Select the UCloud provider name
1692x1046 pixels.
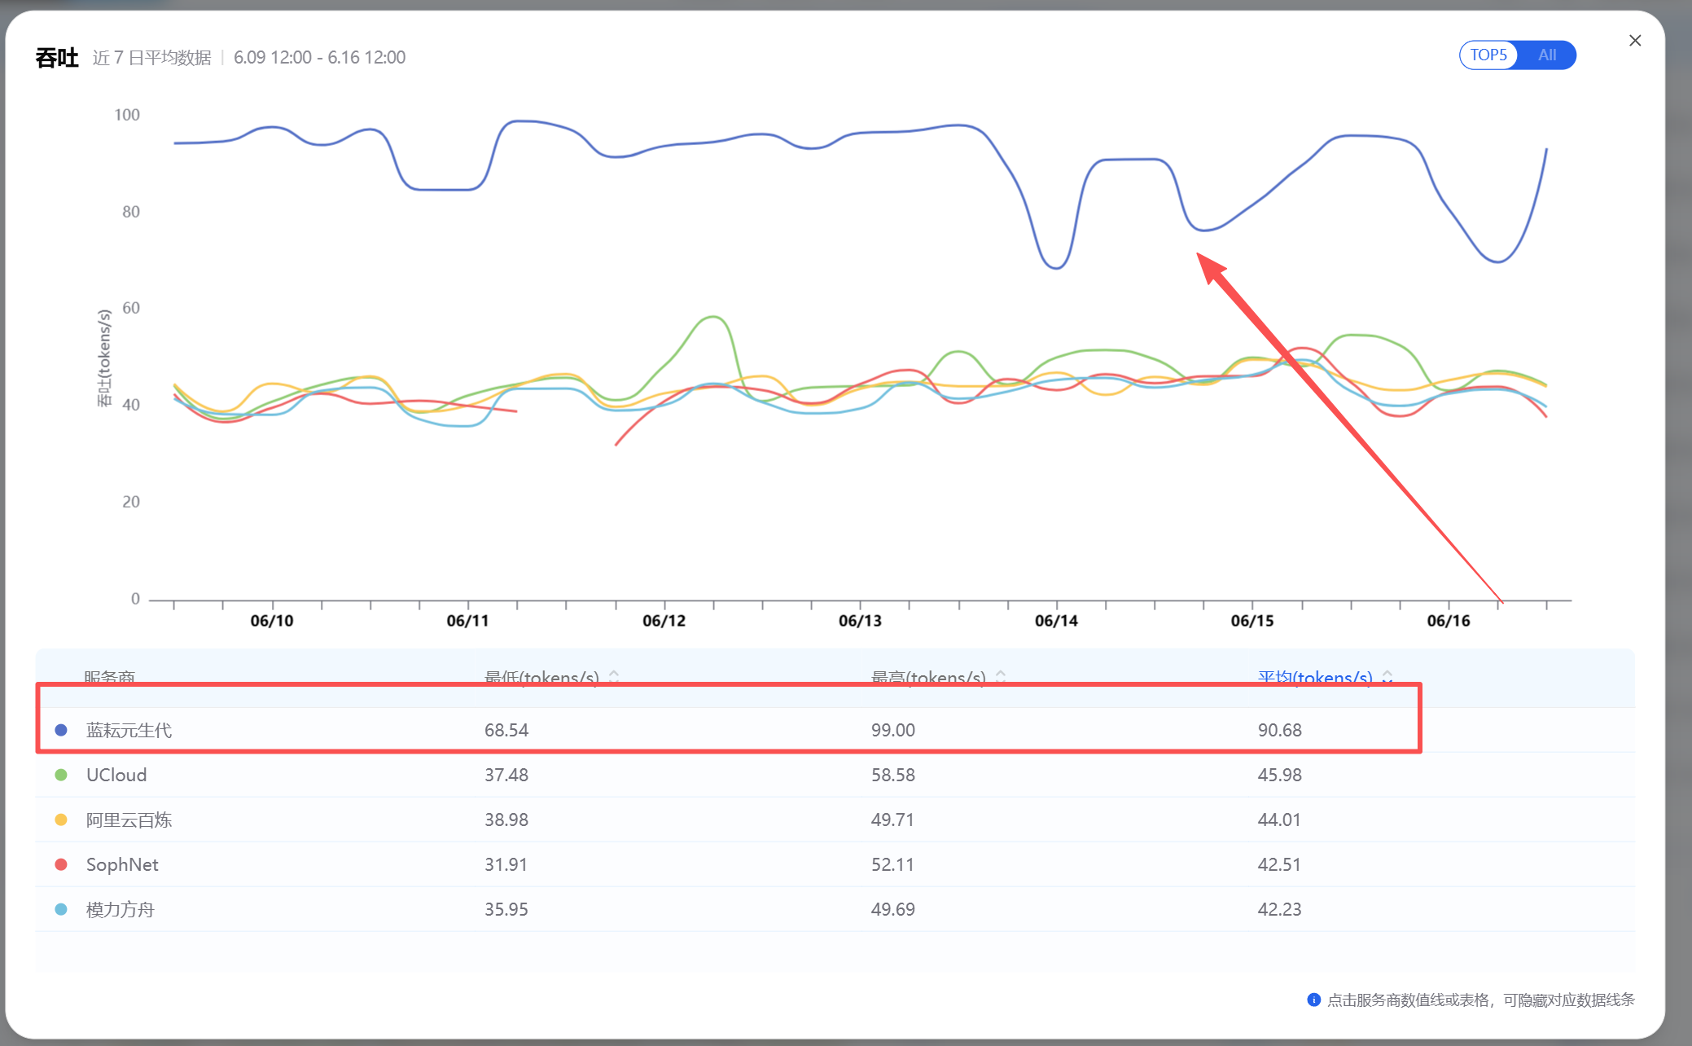tap(116, 775)
